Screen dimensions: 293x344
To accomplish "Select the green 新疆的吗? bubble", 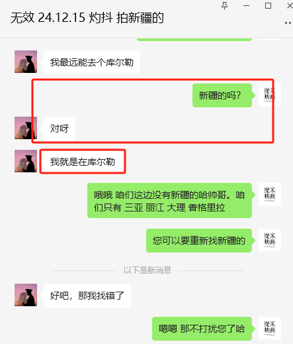I will (222, 95).
